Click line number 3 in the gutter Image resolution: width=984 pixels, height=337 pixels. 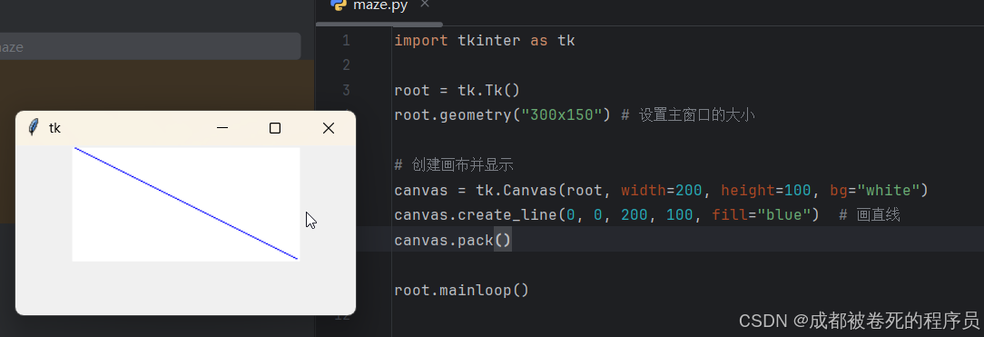346,90
